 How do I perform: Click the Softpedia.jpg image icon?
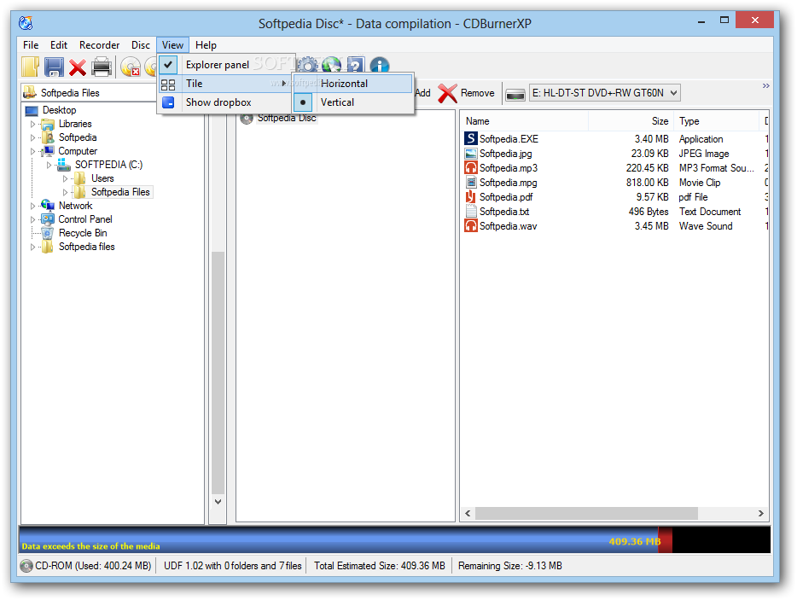471,153
